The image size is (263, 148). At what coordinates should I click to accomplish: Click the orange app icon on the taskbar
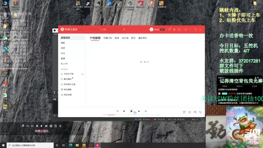[84, 145]
